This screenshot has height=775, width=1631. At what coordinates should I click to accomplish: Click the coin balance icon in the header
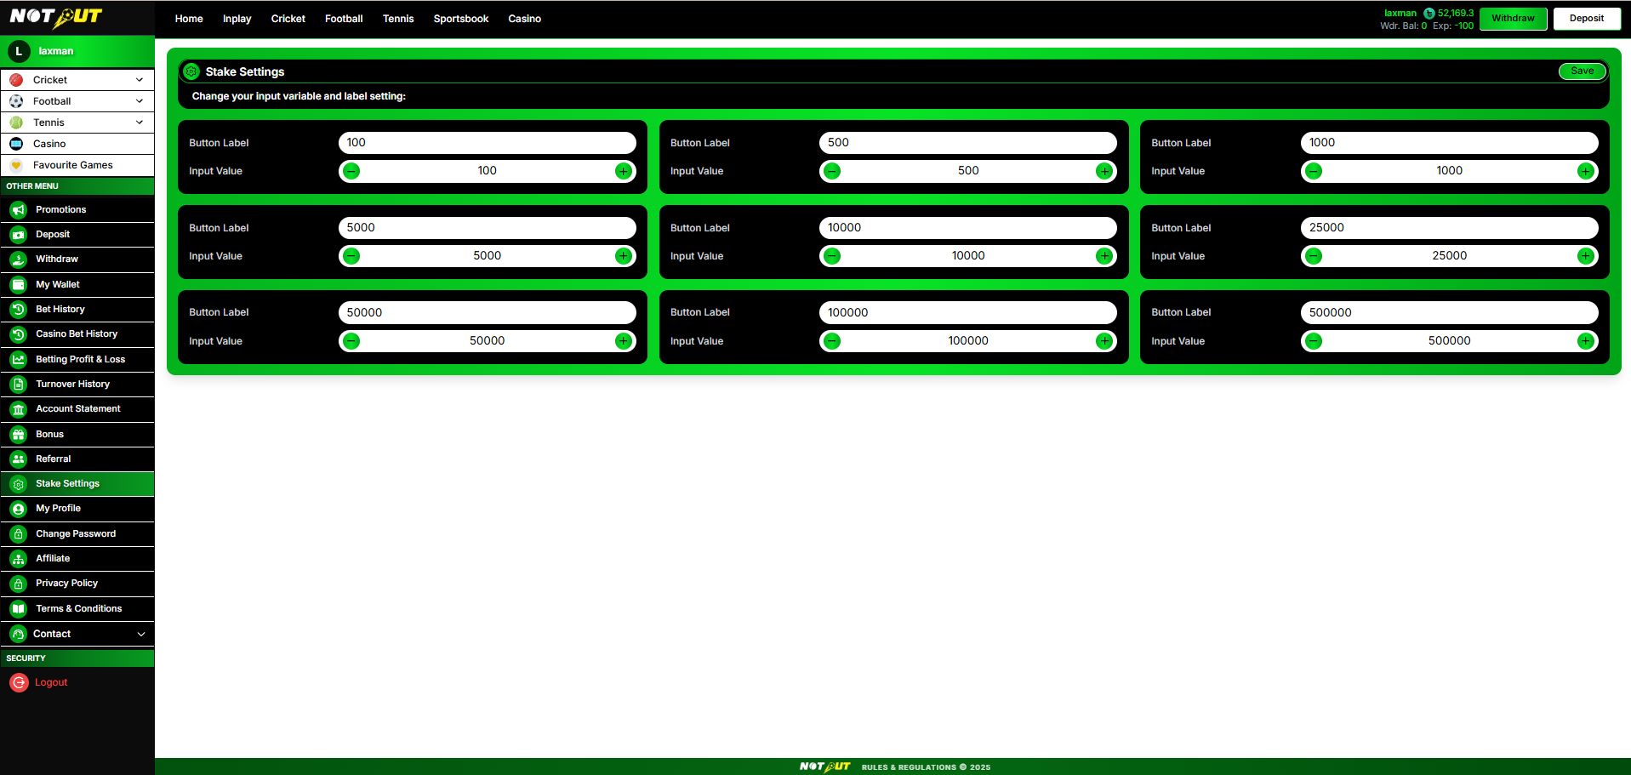click(x=1429, y=14)
